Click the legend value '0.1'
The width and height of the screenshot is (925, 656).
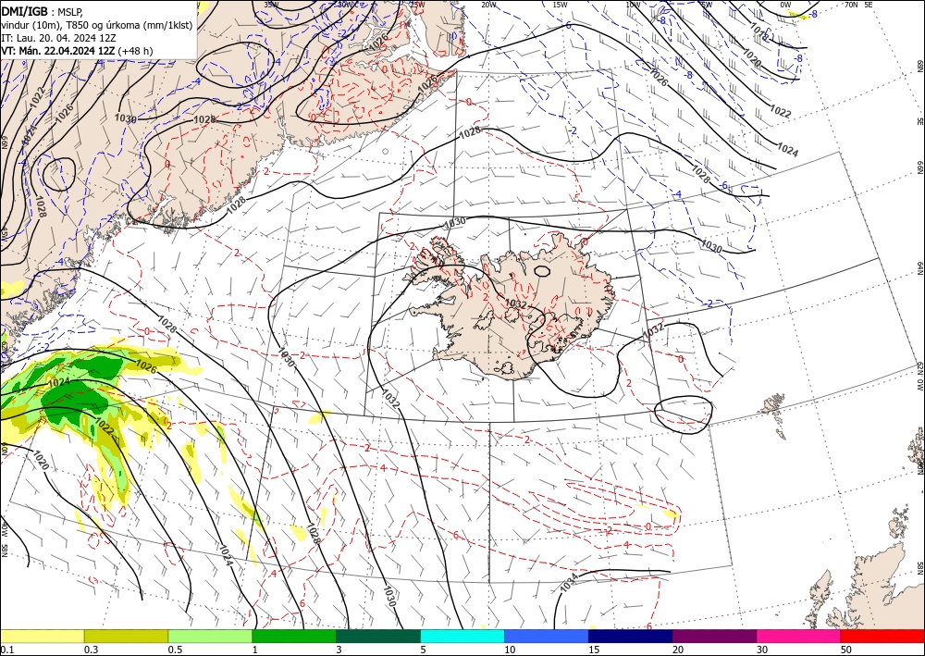[6, 650]
